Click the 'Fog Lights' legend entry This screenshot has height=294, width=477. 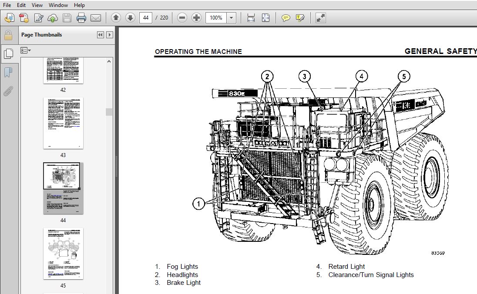182,267
